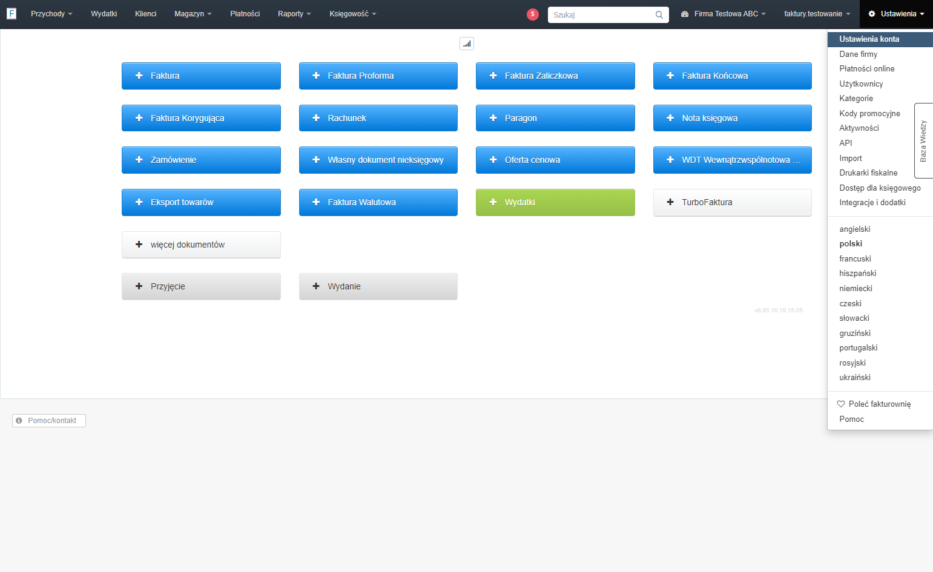Expand the Magazyn dropdown menu
Screen dimensions: 933x572
(x=193, y=14)
